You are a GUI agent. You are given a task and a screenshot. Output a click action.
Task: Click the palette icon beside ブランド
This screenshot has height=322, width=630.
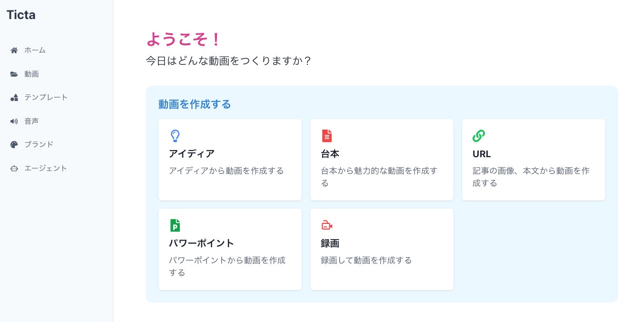pyautogui.click(x=14, y=145)
